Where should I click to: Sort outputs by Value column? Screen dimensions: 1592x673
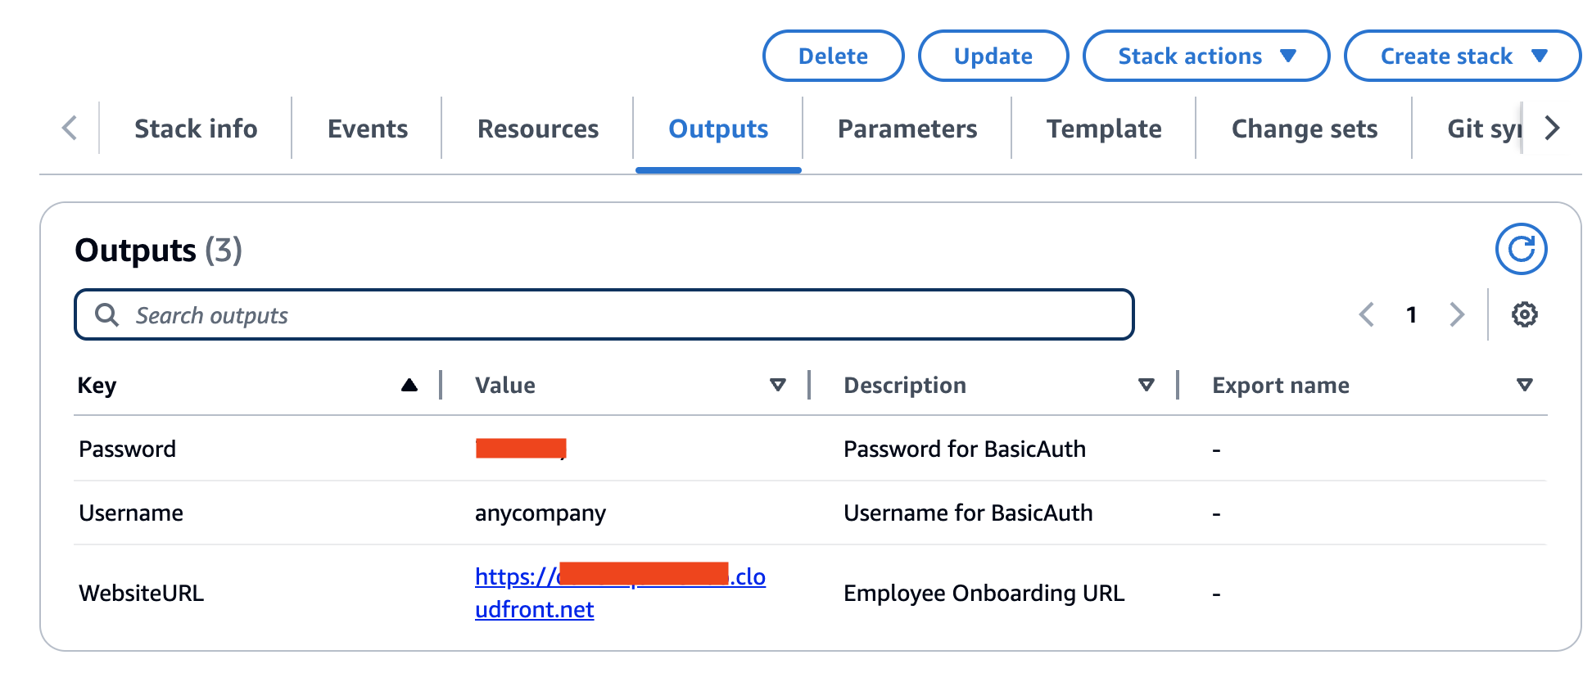point(778,385)
